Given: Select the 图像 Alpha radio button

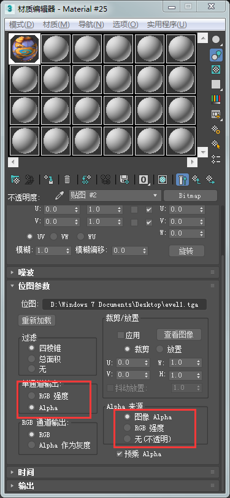Looking at the screenshot, I should tap(127, 416).
